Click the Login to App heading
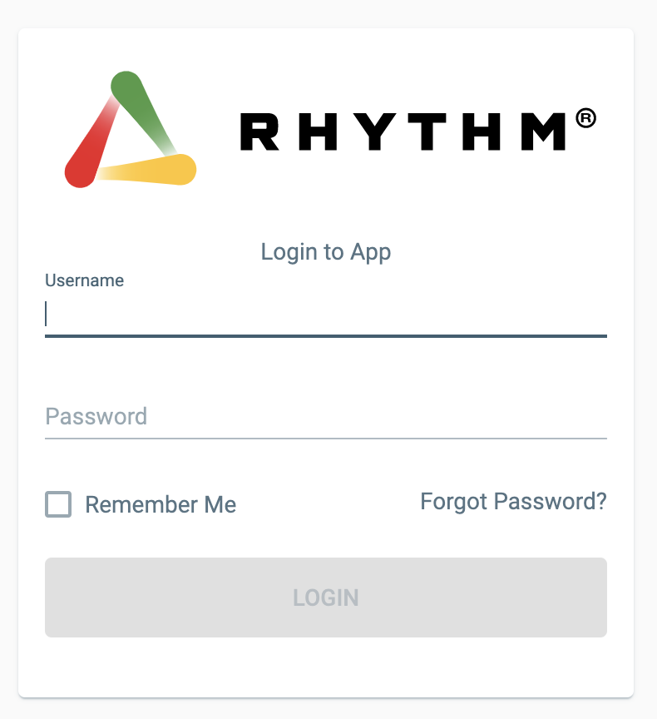This screenshot has width=657, height=719. coord(326,251)
